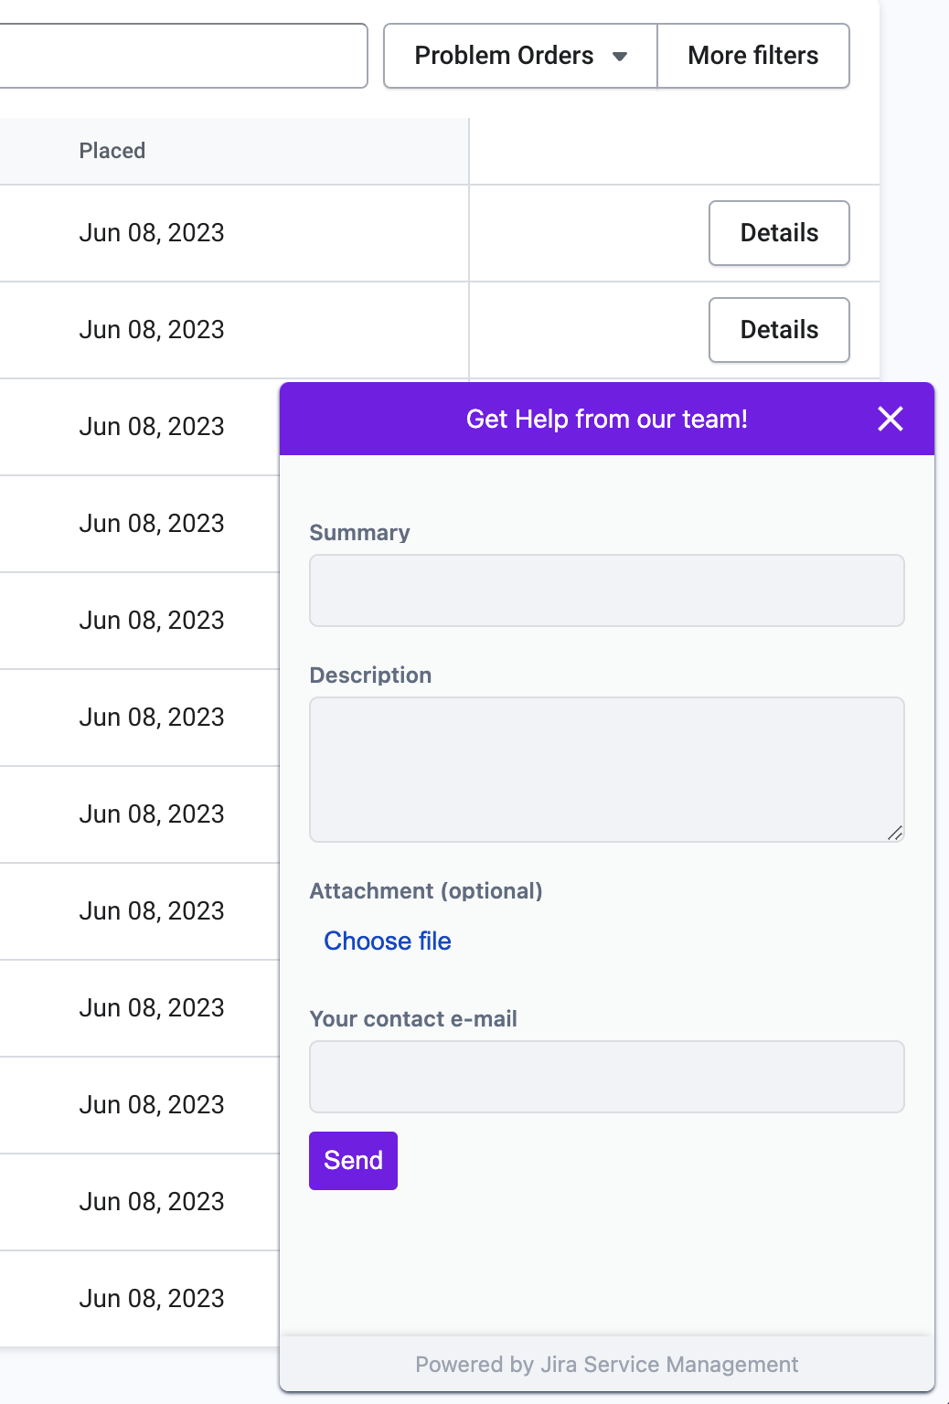This screenshot has height=1404, width=949.
Task: Click the Your contact e-mail label
Action: pyautogui.click(x=413, y=1019)
